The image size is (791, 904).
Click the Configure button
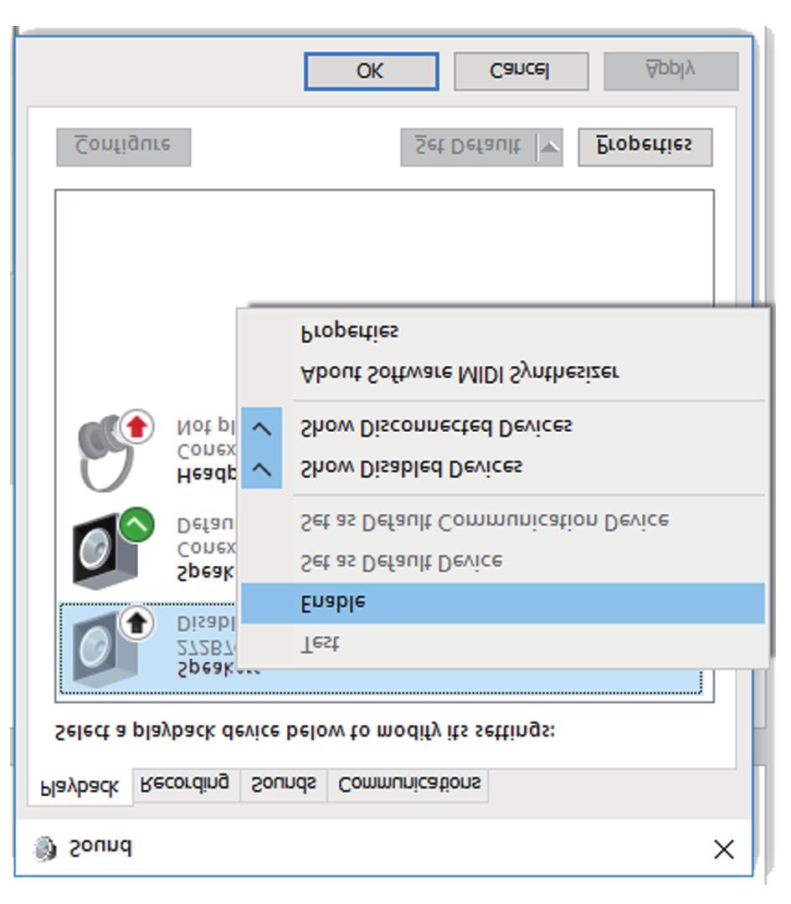pyautogui.click(x=123, y=147)
